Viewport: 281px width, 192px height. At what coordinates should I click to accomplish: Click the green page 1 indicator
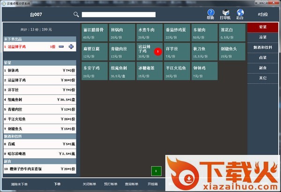[x=156, y=171]
